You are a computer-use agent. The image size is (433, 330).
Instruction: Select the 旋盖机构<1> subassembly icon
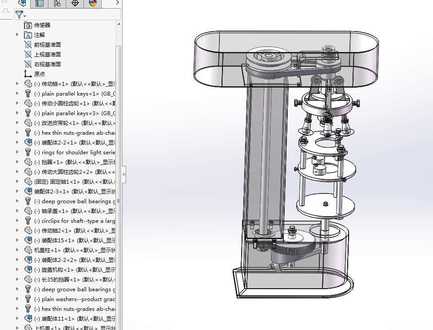(28, 270)
